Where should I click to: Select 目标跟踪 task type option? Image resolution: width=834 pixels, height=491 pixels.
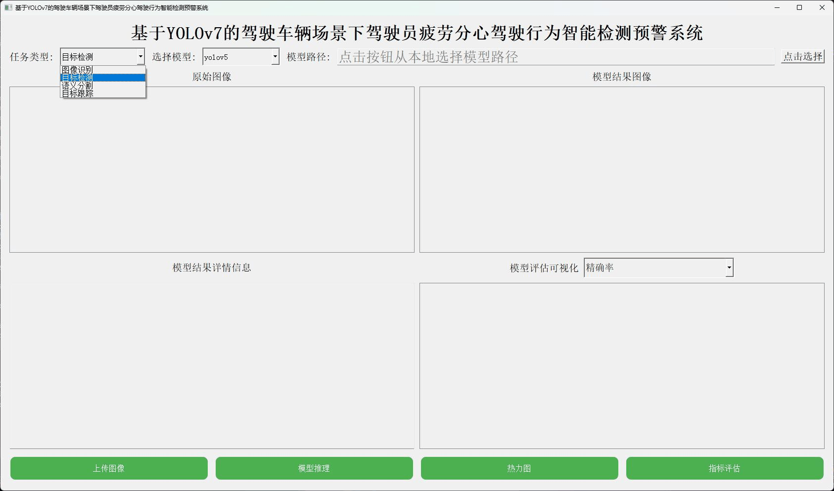pyautogui.click(x=103, y=93)
